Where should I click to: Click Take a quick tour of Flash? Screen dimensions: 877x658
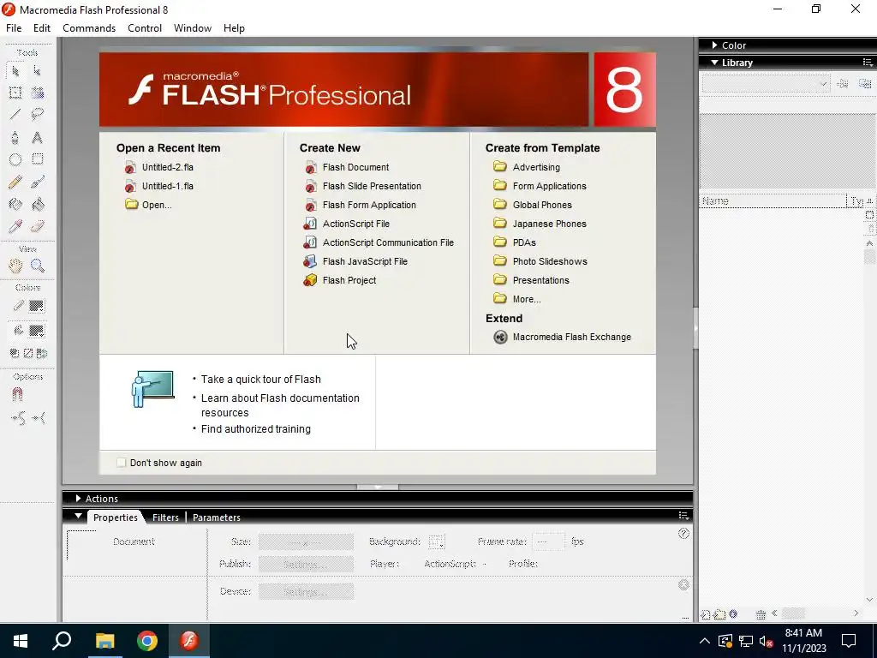[260, 380]
